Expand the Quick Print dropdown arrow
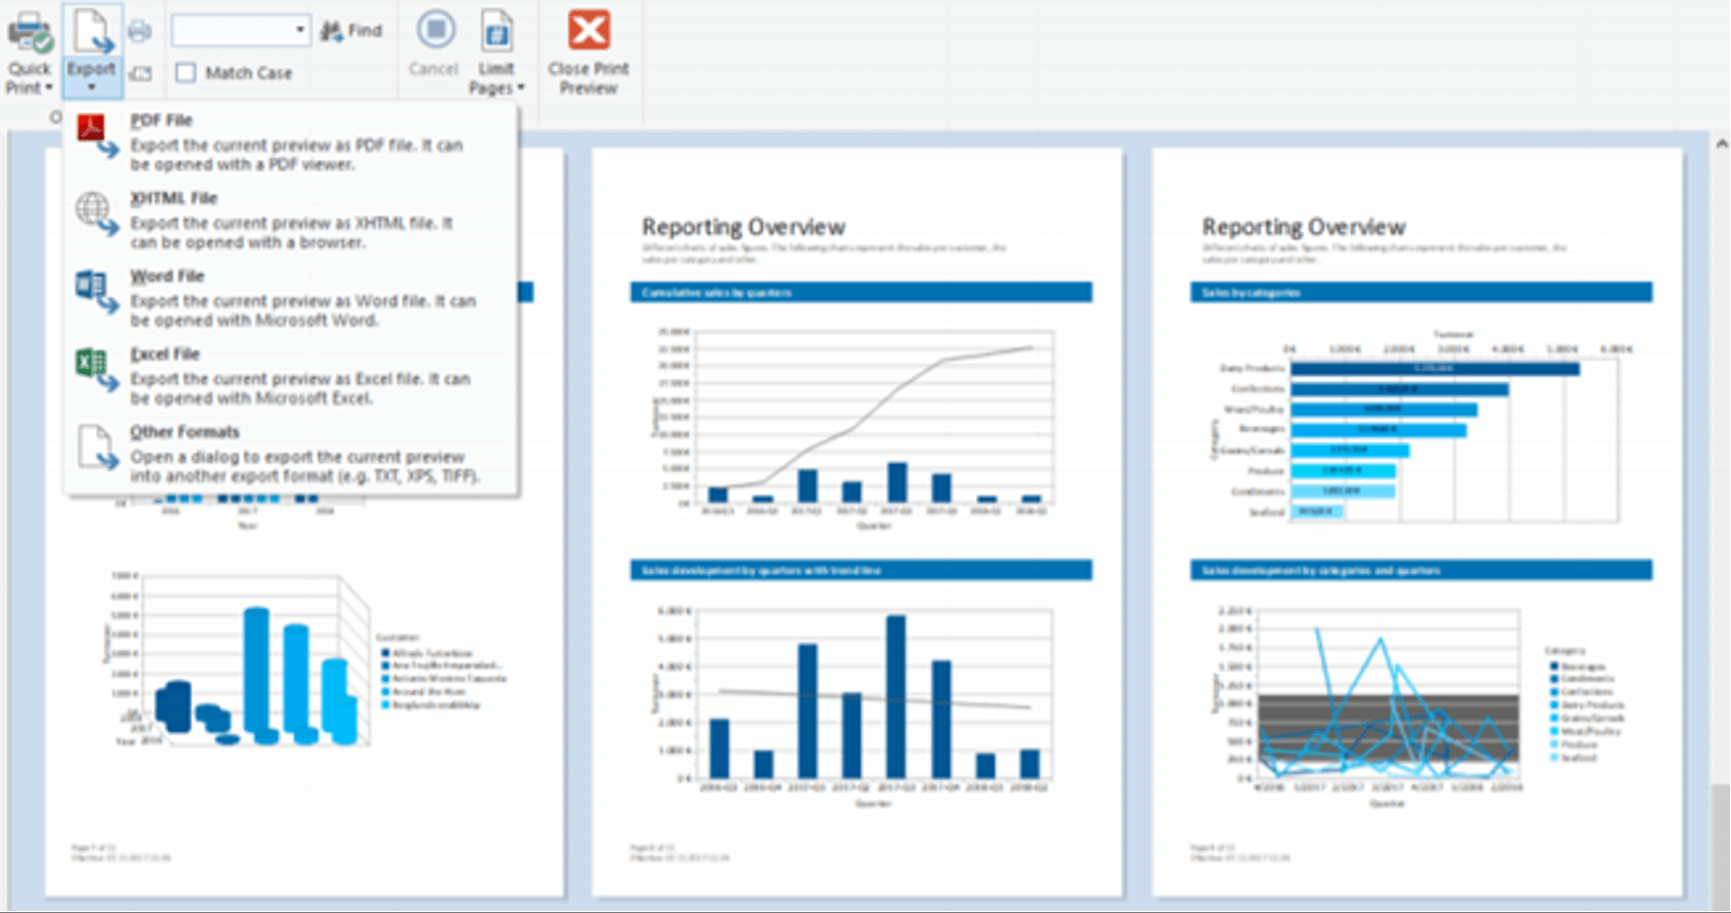 coord(49,88)
